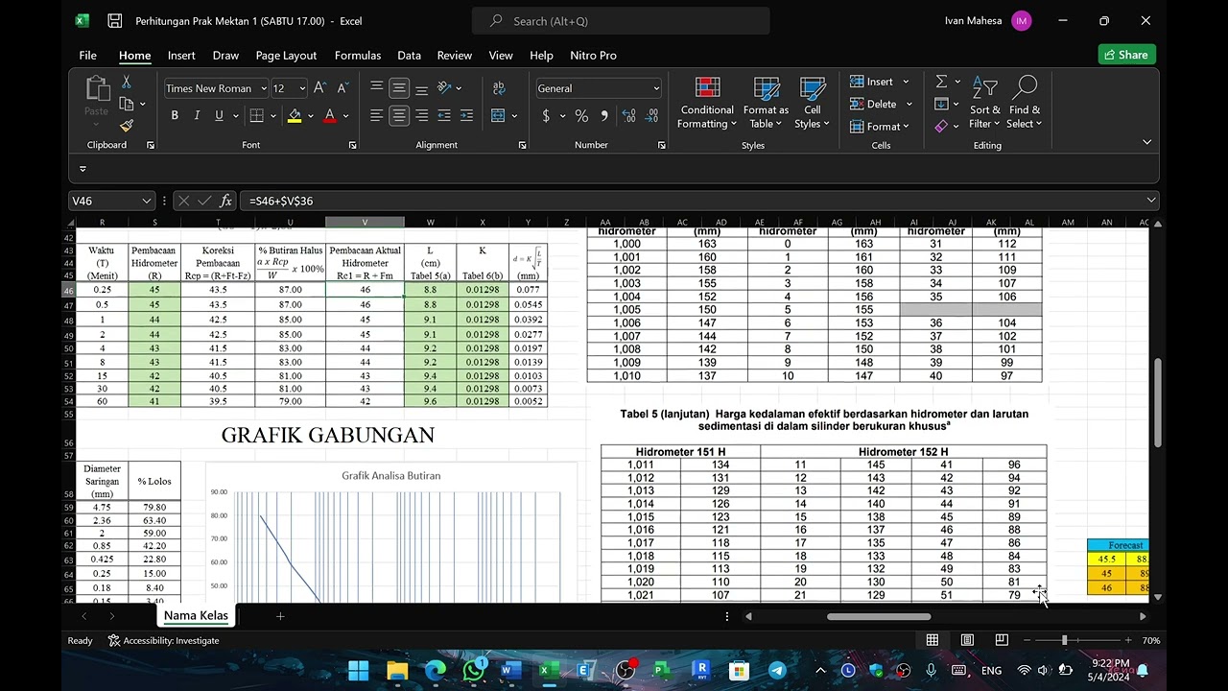Screen dimensions: 1228x691
Task: Toggle Align Right
Action: click(x=421, y=116)
